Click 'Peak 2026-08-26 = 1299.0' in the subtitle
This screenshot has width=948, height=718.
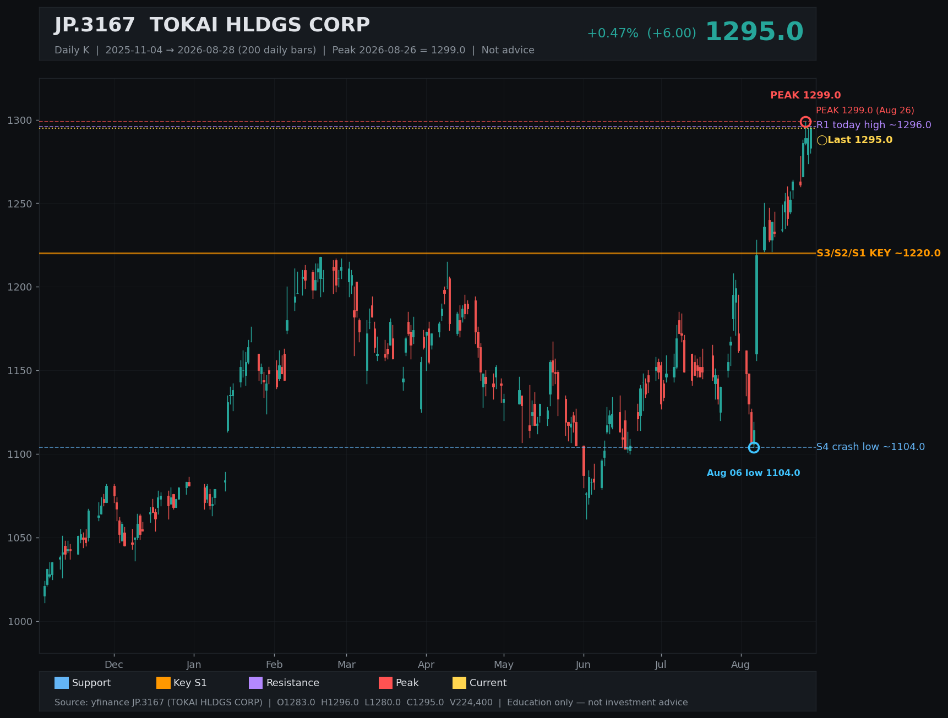point(399,50)
